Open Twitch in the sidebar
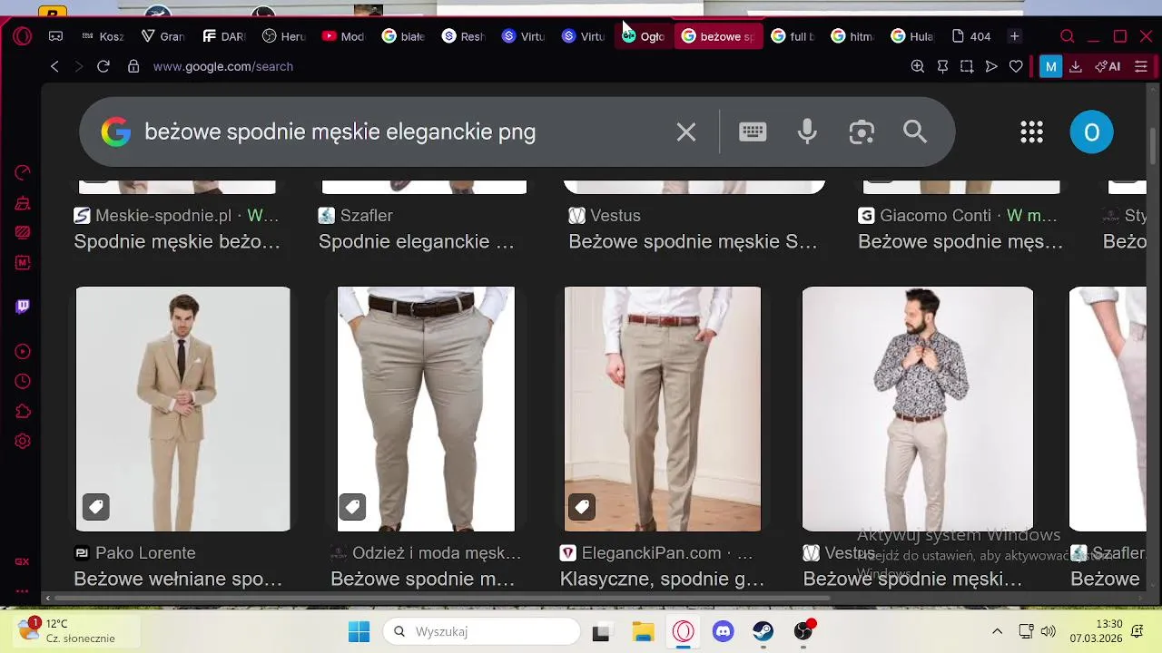Screen dimensions: 1162x653 pyautogui.click(x=23, y=307)
